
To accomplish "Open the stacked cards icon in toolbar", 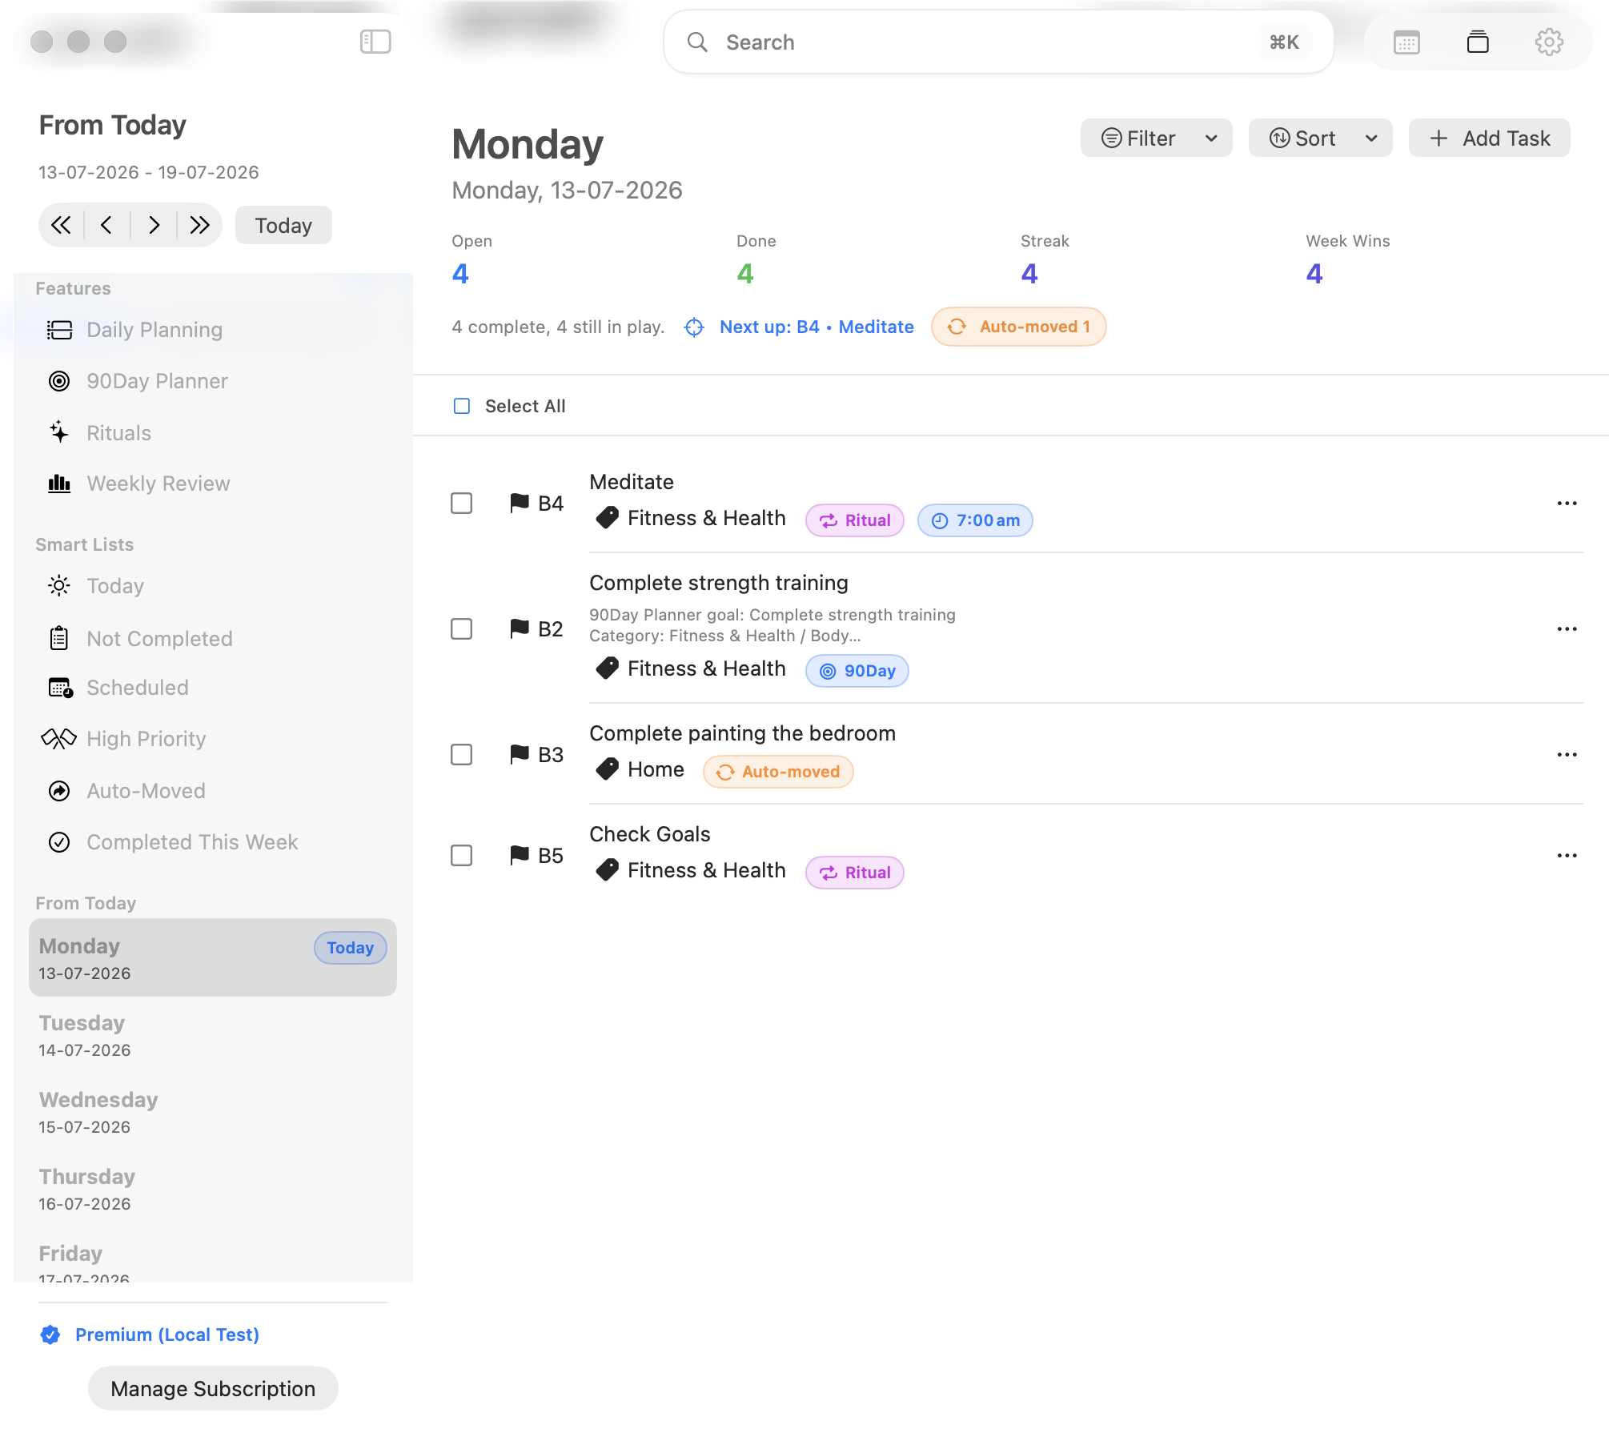I will coord(1478,42).
